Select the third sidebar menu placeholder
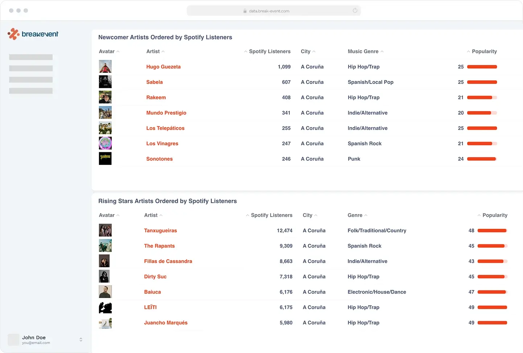The width and height of the screenshot is (523, 353). (31, 80)
